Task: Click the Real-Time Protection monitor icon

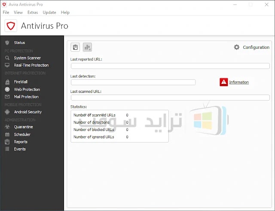Action: click(x=7, y=65)
